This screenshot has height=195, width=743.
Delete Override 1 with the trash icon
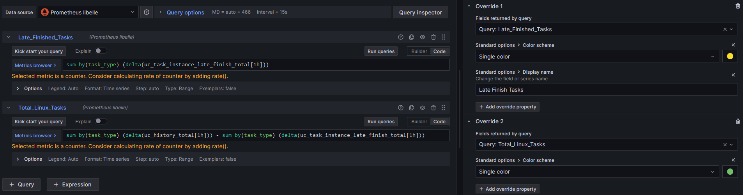click(x=738, y=6)
